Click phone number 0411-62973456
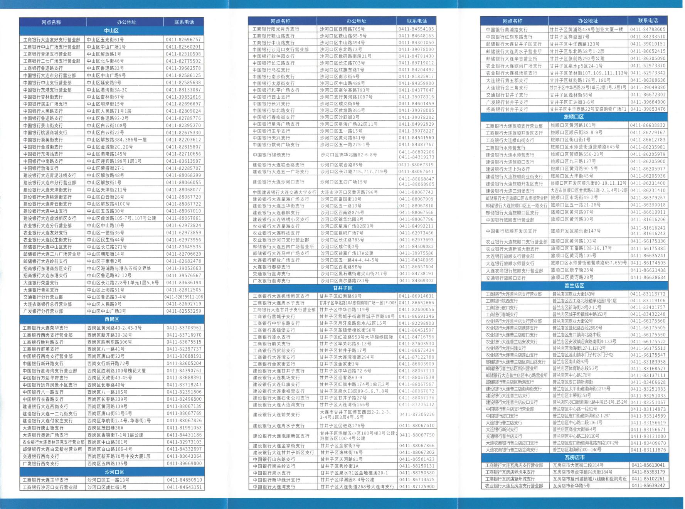 pos(416,233)
